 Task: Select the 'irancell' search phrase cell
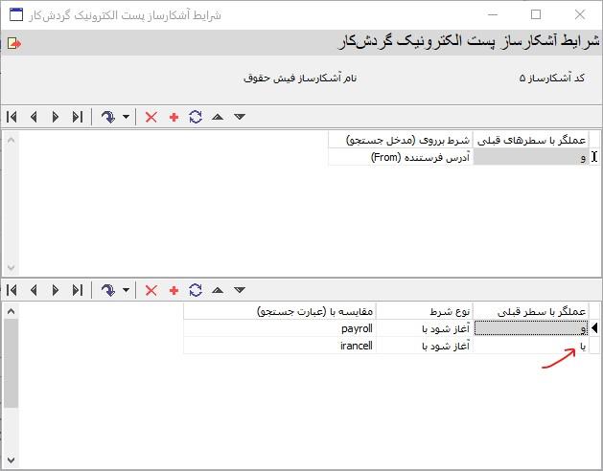point(280,346)
